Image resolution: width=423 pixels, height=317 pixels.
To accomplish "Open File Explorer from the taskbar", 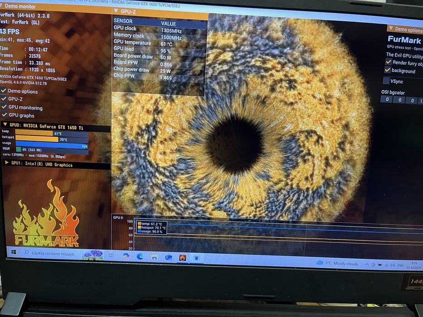I will (x=154, y=257).
